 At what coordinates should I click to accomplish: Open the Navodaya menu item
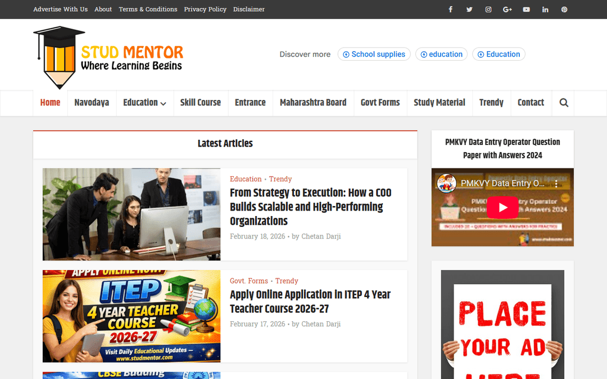[92, 103]
